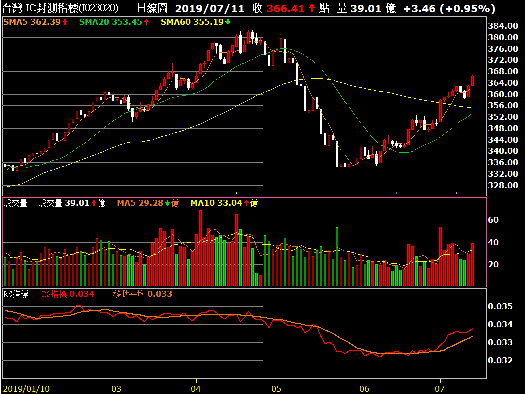The height and width of the screenshot is (394, 525).
Task: Click the green down arrow after MA5 29.28
Action: (168, 203)
